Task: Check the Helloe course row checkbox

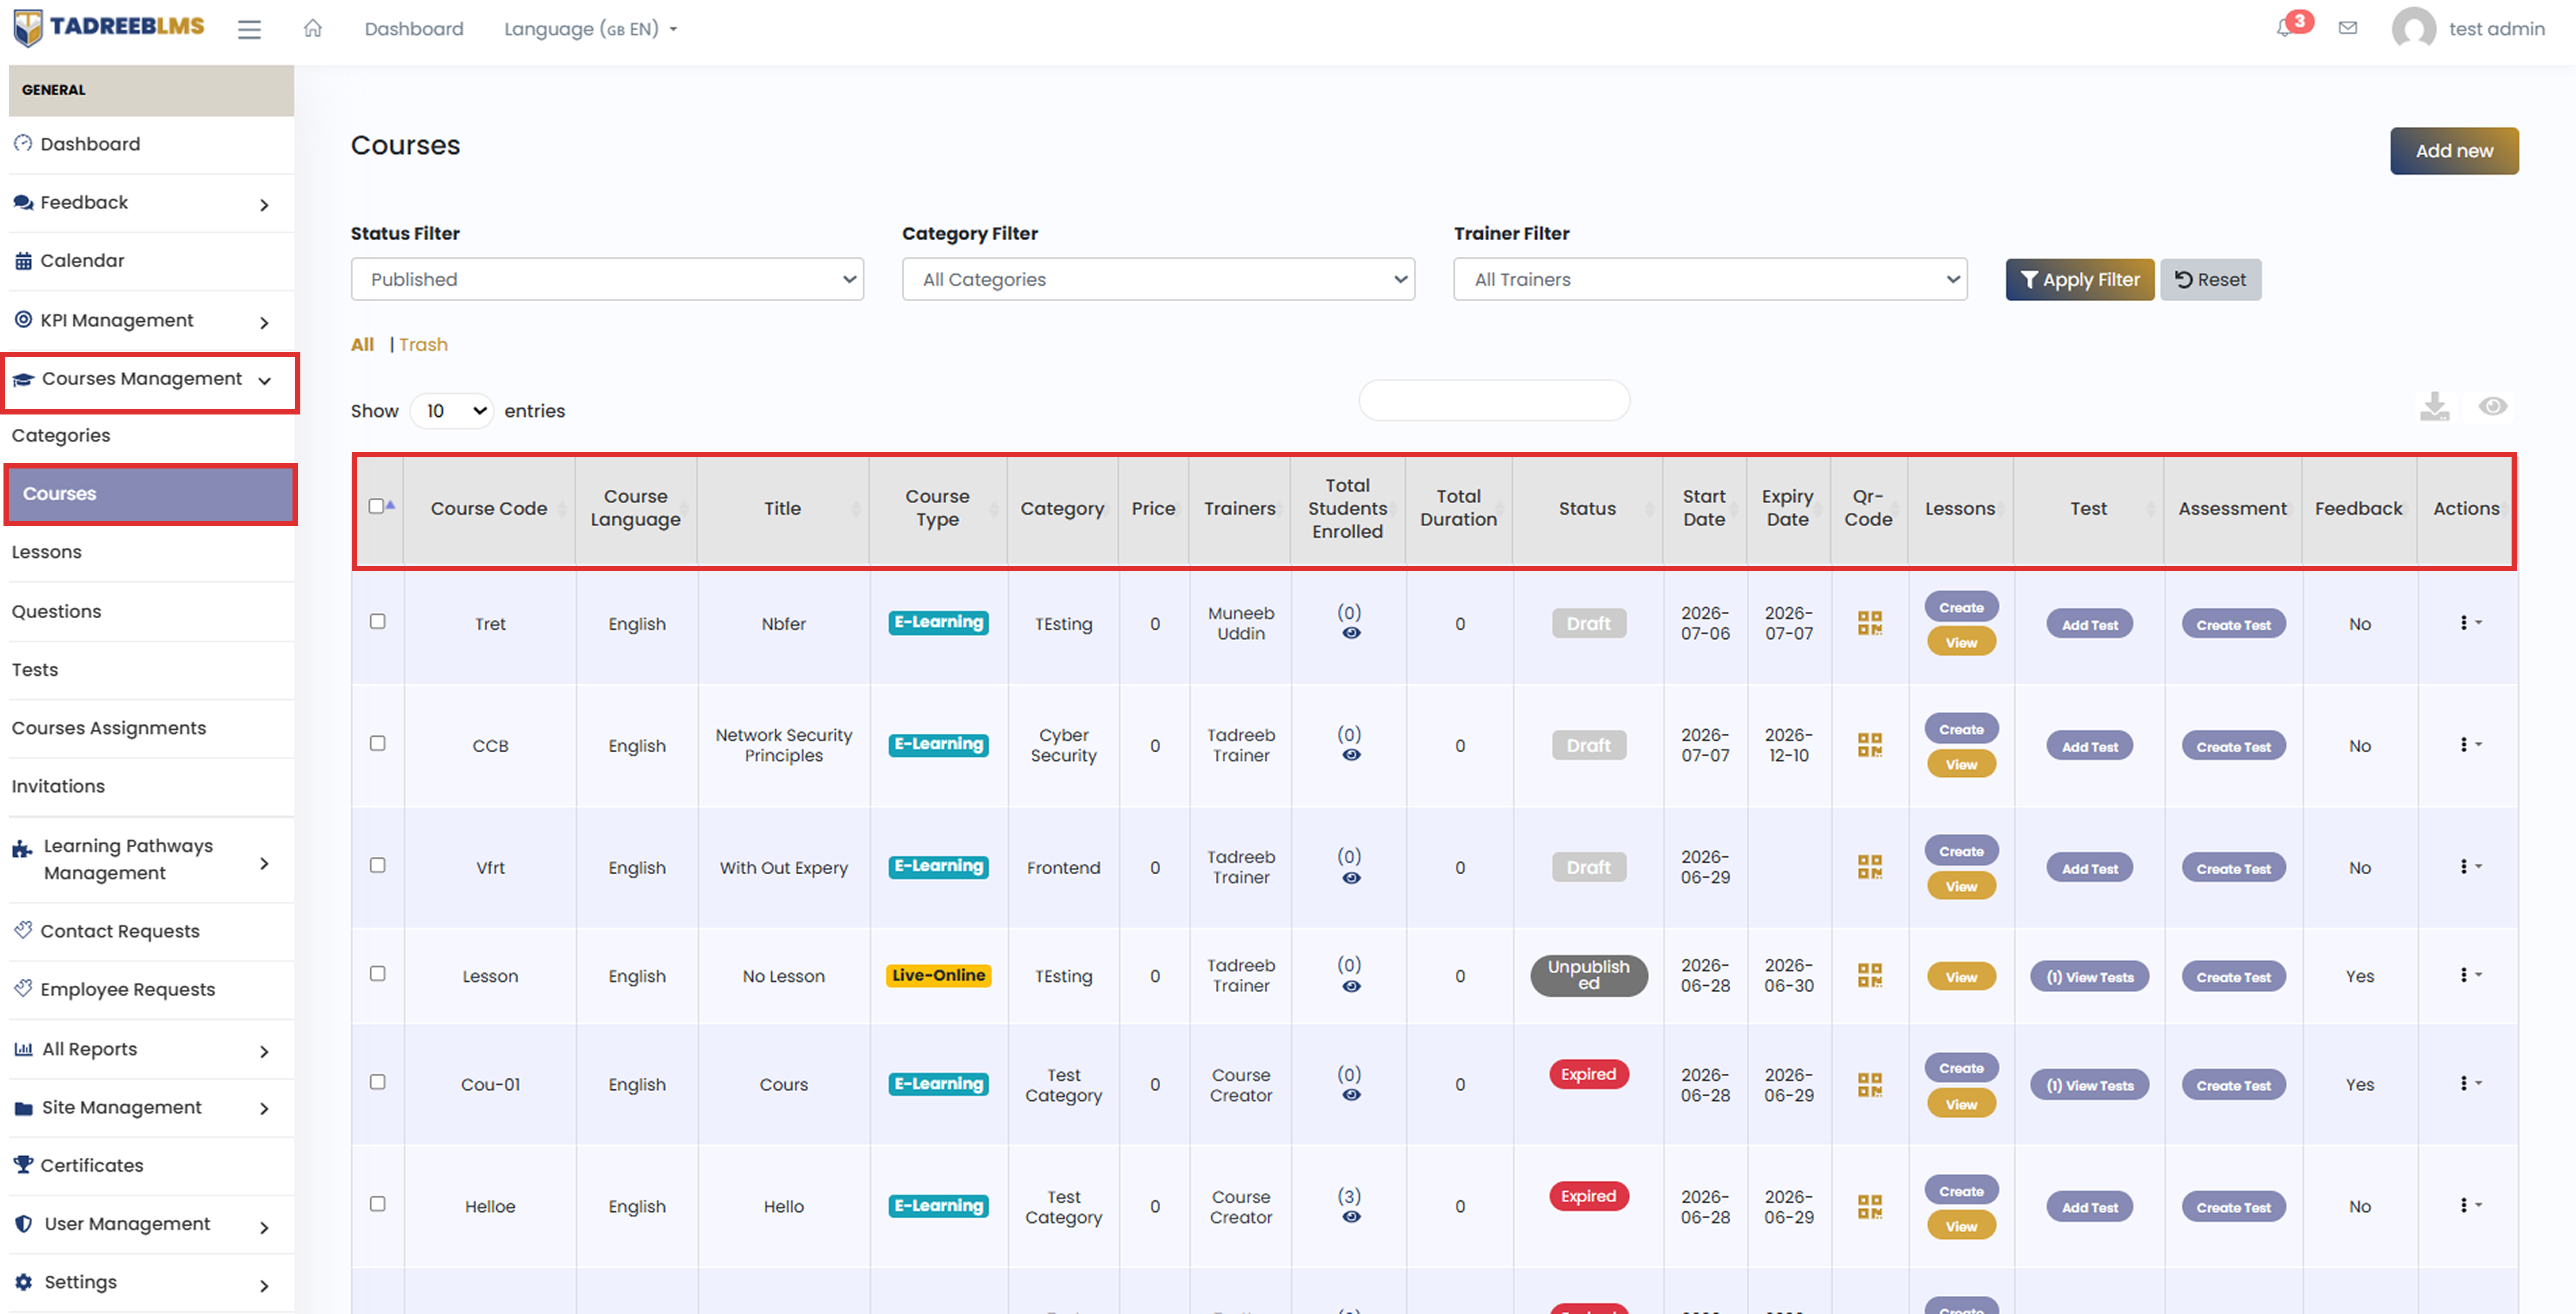Action: pyautogui.click(x=377, y=1204)
